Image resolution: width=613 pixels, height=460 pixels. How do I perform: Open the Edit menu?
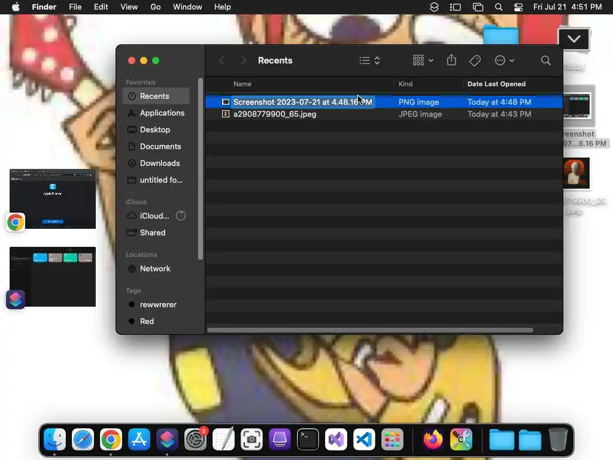[x=101, y=7]
